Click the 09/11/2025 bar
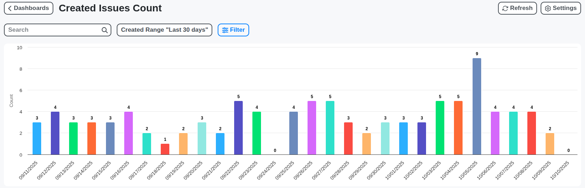The height and width of the screenshot is (188, 585). click(x=37, y=138)
